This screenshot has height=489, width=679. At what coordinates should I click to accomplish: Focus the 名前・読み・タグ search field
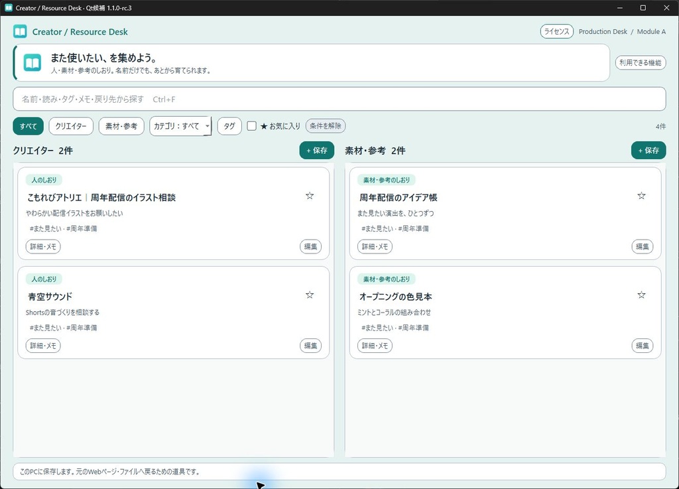click(x=339, y=99)
